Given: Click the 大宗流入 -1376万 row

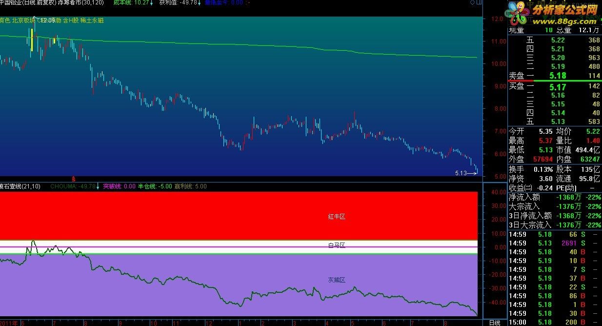Looking at the screenshot, I should [x=555, y=206].
